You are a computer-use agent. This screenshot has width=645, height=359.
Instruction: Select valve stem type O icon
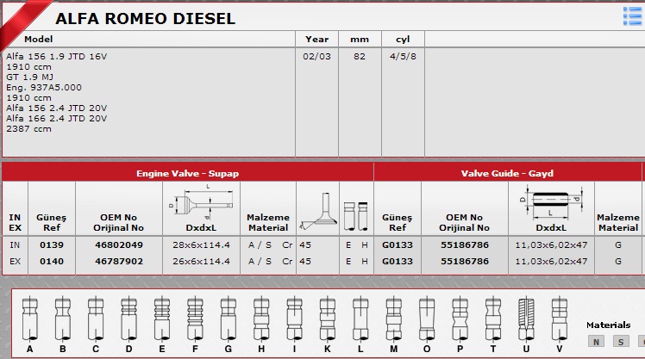pyautogui.click(x=427, y=319)
